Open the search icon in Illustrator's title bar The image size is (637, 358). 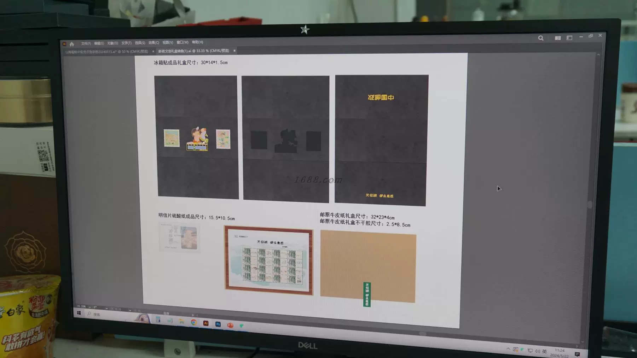541,38
